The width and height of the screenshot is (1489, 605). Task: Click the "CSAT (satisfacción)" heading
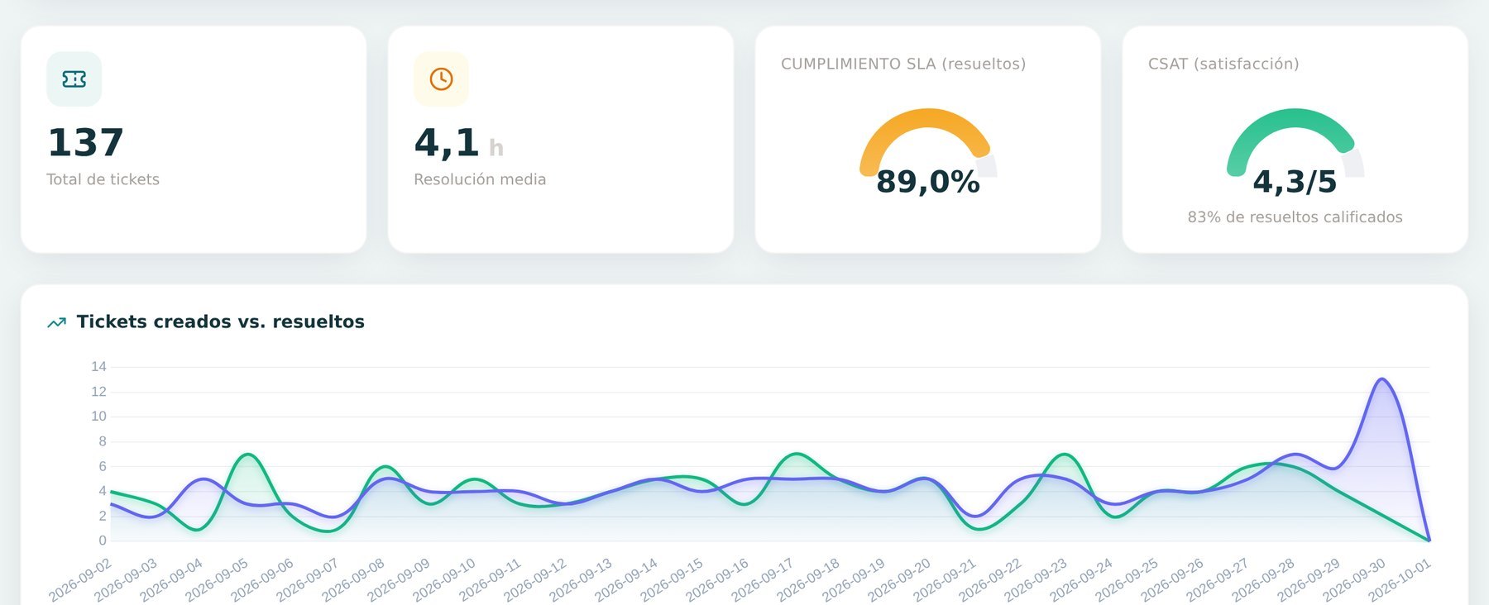point(1223,64)
